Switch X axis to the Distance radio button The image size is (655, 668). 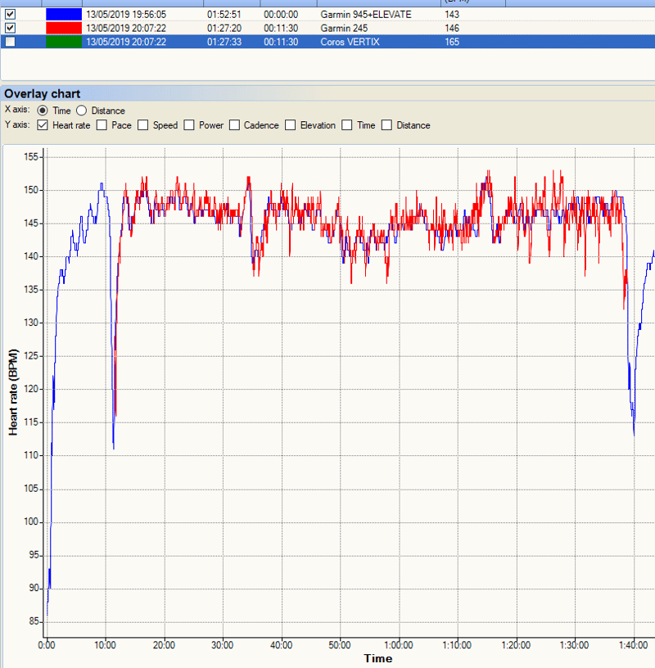pyautogui.click(x=82, y=111)
